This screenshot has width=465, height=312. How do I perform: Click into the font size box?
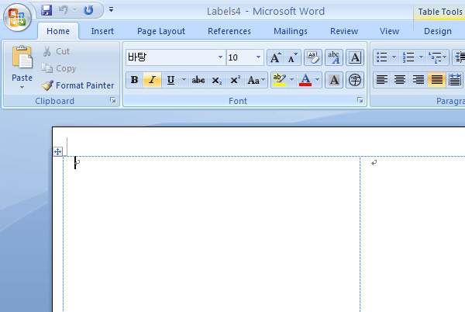pos(239,57)
